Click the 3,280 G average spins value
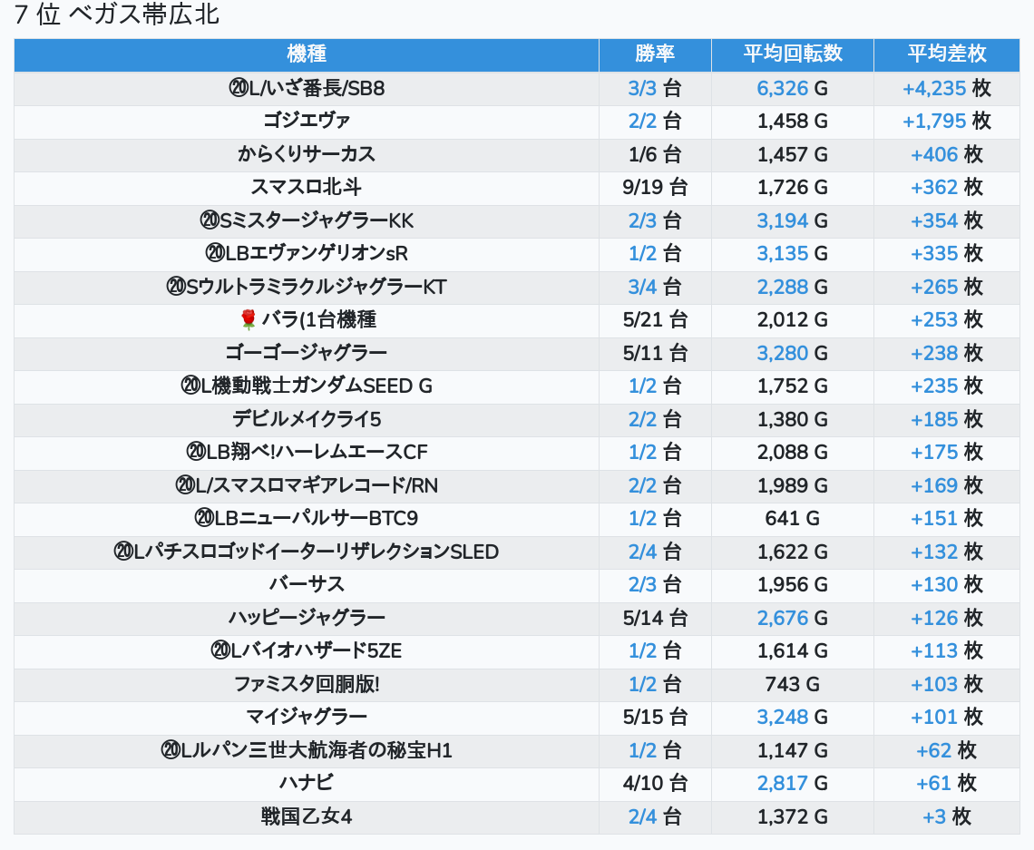Screen dimensions: 1034x850 pos(793,354)
